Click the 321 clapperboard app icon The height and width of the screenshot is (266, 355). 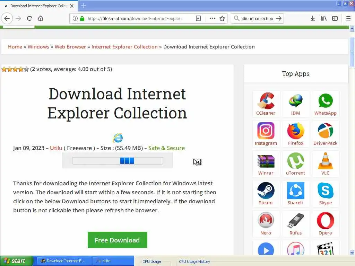tap(325, 249)
